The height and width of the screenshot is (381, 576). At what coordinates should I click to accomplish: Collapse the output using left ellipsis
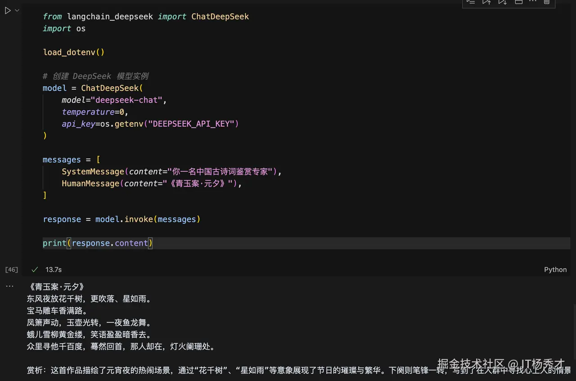click(x=9, y=286)
